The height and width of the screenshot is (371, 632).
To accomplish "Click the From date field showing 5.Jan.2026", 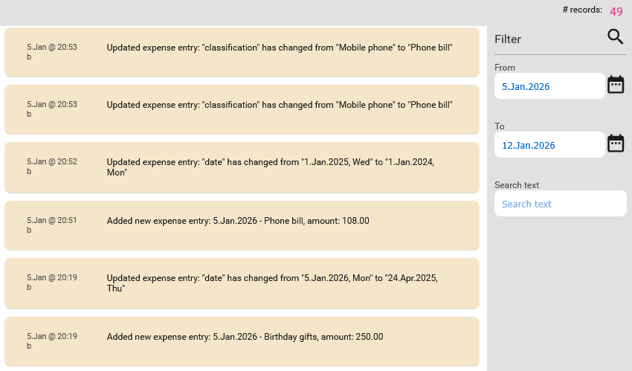I will pyautogui.click(x=549, y=86).
